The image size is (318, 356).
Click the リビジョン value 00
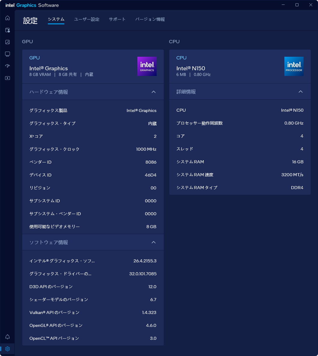153,188
